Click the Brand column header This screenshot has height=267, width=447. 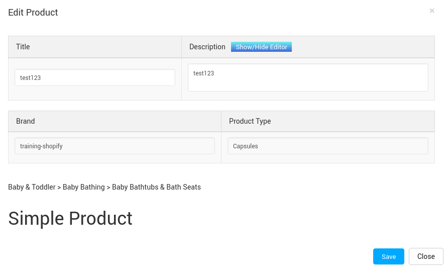click(x=26, y=121)
